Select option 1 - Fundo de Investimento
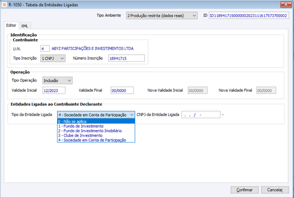 pyautogui.click(x=96, y=126)
